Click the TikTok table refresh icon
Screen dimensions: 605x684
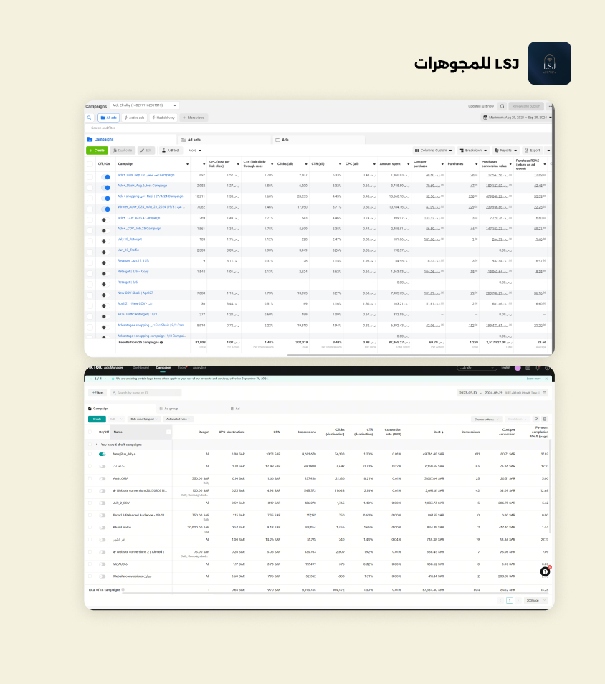point(535,419)
